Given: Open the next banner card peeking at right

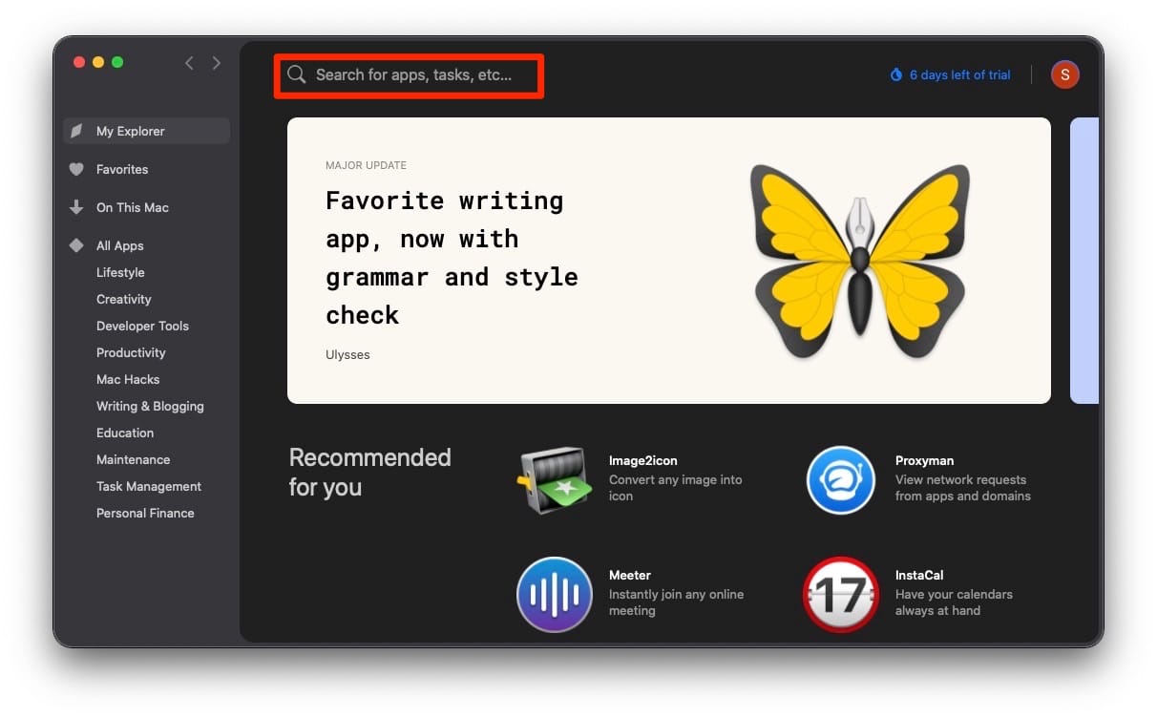Looking at the screenshot, I should tap(1084, 261).
